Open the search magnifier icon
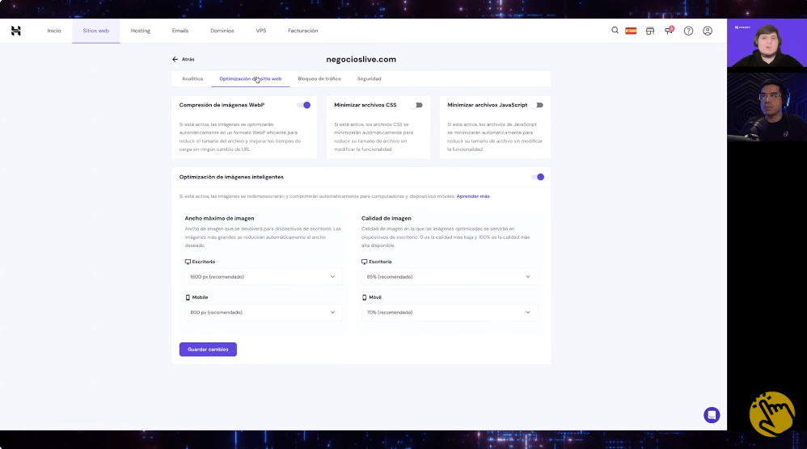Image resolution: width=807 pixels, height=449 pixels. pos(615,31)
